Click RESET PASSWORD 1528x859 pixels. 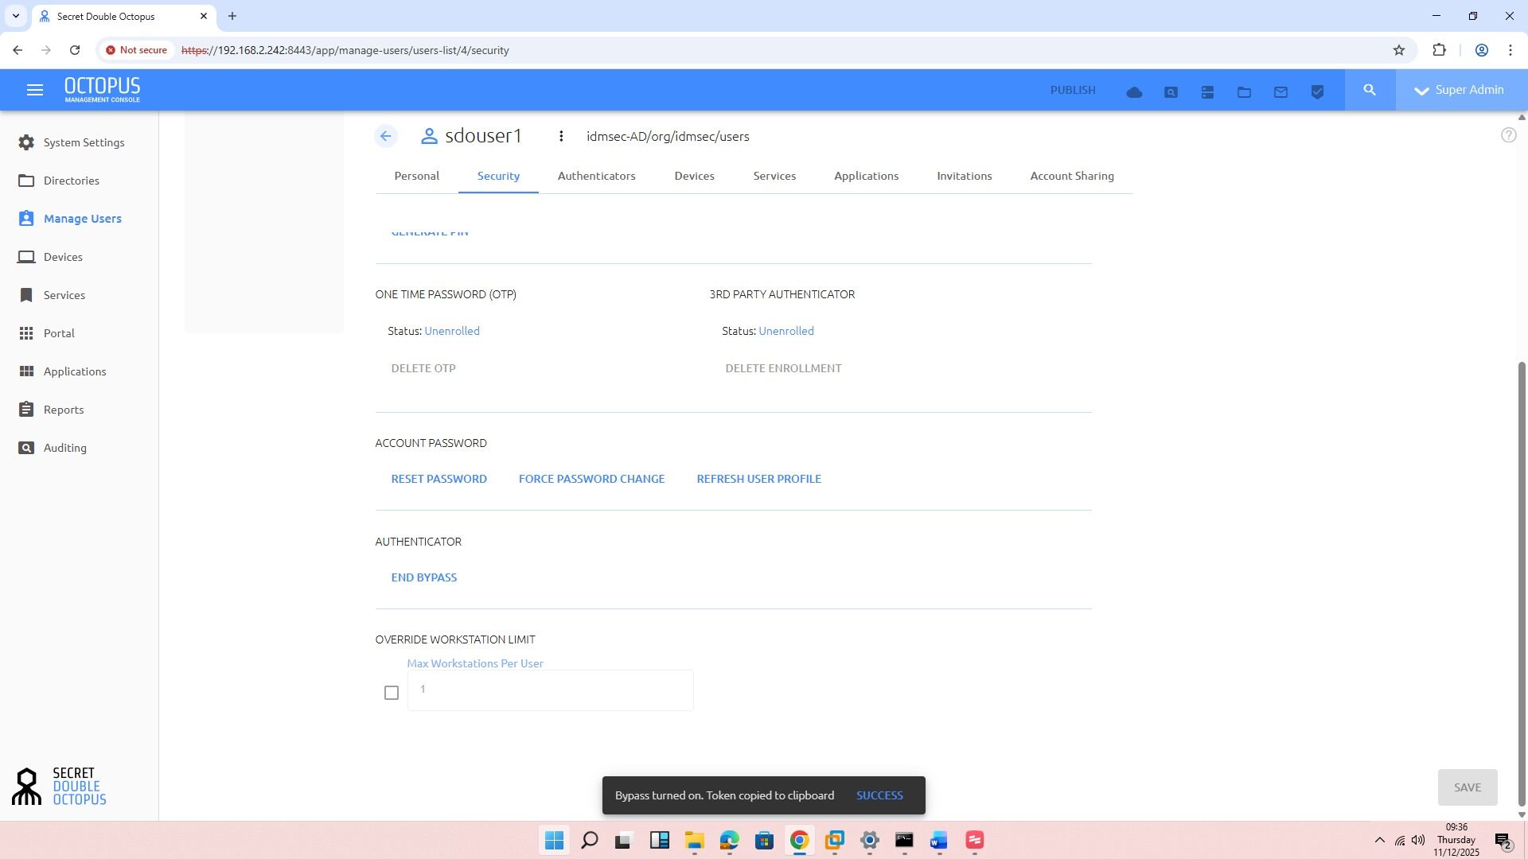click(439, 479)
